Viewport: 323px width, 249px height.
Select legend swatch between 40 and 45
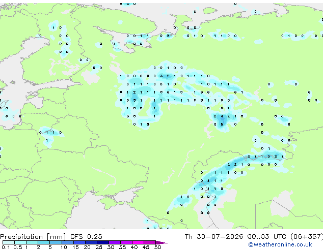click(138, 242)
